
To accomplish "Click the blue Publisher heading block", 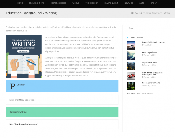I will point(62,86).
